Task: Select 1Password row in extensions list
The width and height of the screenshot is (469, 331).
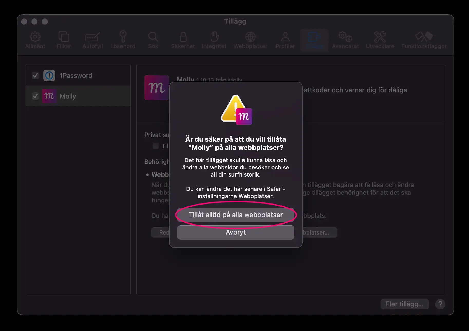Action: [x=78, y=75]
